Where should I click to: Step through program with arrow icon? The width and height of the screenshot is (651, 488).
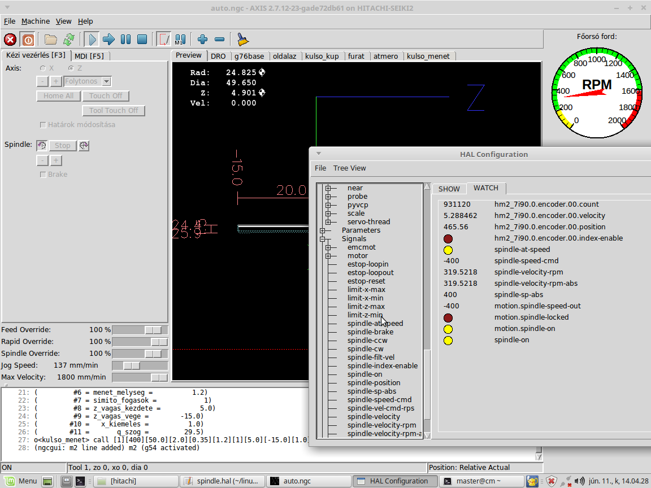tap(108, 40)
